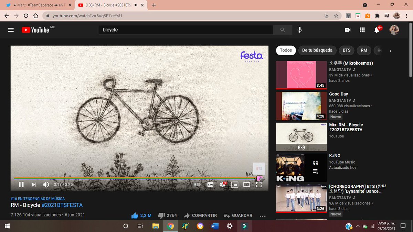Select the Todos filter chip
The image size is (413, 232).
tap(286, 50)
